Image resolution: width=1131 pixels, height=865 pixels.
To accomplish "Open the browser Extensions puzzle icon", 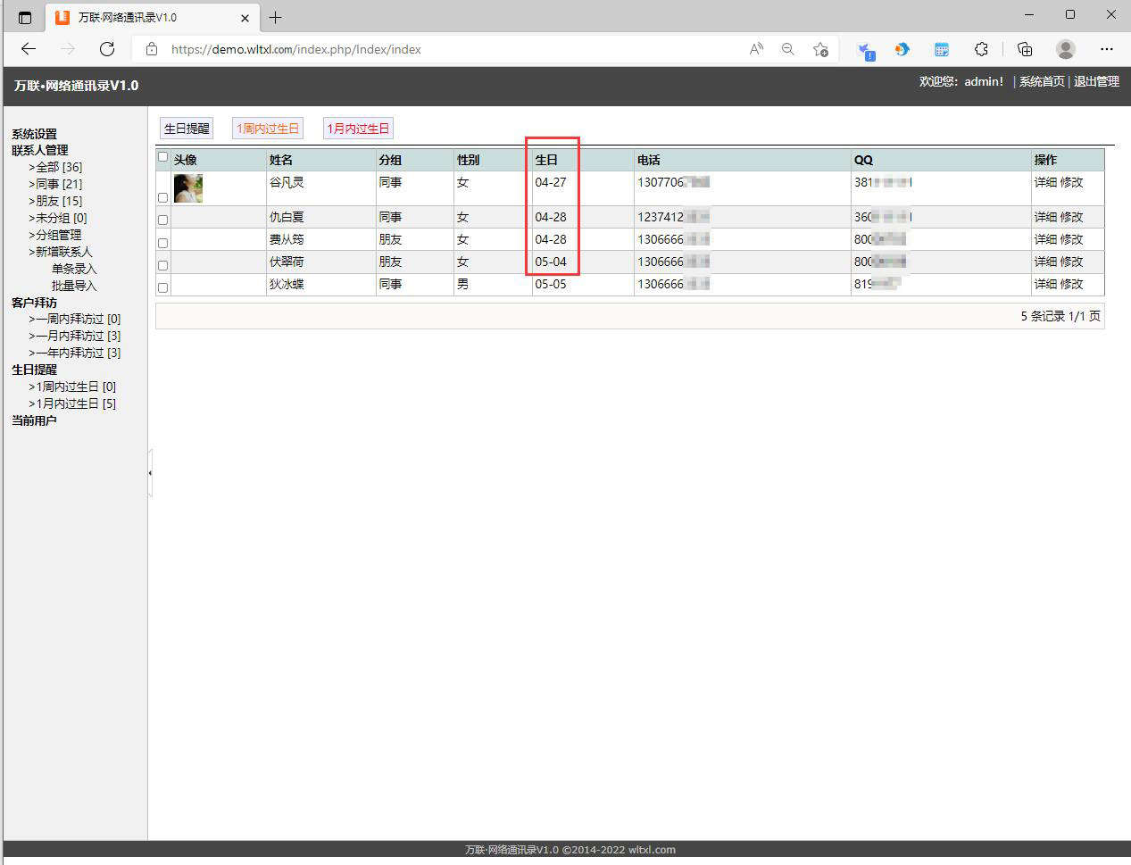I will 981,49.
